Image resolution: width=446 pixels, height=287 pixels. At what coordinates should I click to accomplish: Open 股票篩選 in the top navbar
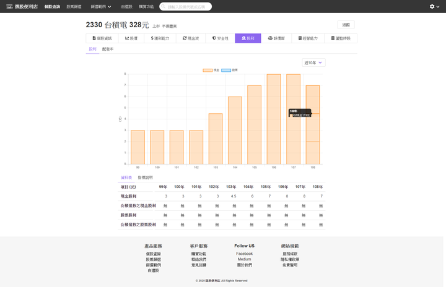pyautogui.click(x=74, y=7)
